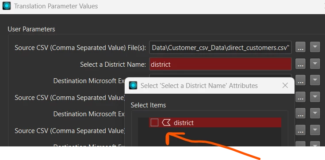Click the User Parameters heading
This screenshot has width=325, height=160.
[x=31, y=29]
